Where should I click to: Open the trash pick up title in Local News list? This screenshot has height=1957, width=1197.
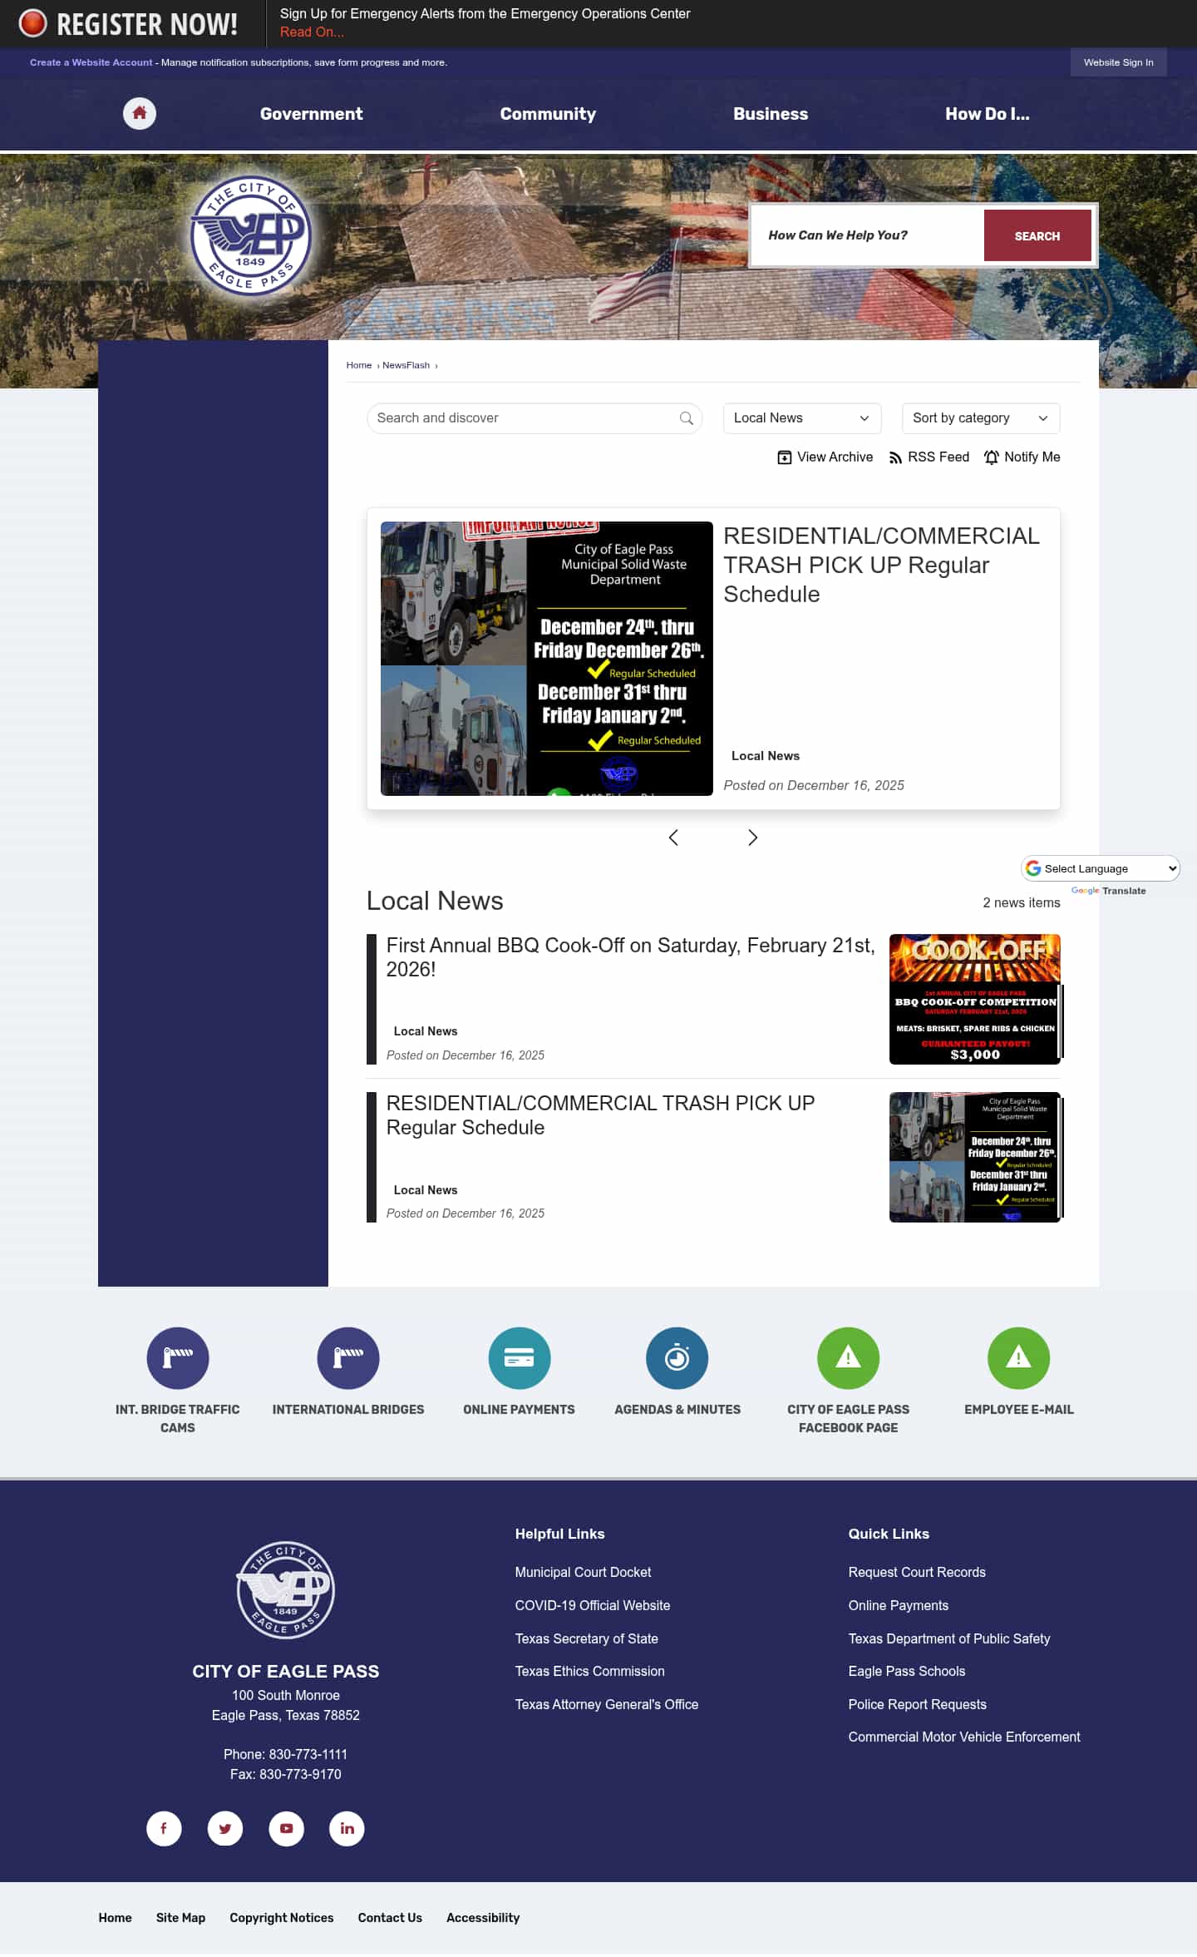600,1115
